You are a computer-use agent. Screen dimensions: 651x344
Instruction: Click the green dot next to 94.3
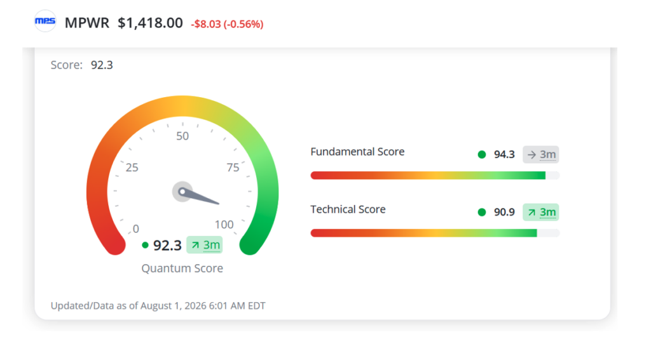(x=482, y=155)
